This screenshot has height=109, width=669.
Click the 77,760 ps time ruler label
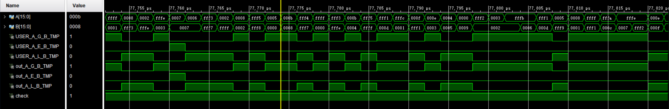coord(181,8)
